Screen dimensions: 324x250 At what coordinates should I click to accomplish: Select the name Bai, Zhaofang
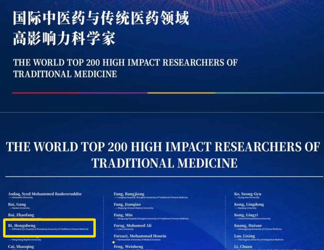coord(21,215)
